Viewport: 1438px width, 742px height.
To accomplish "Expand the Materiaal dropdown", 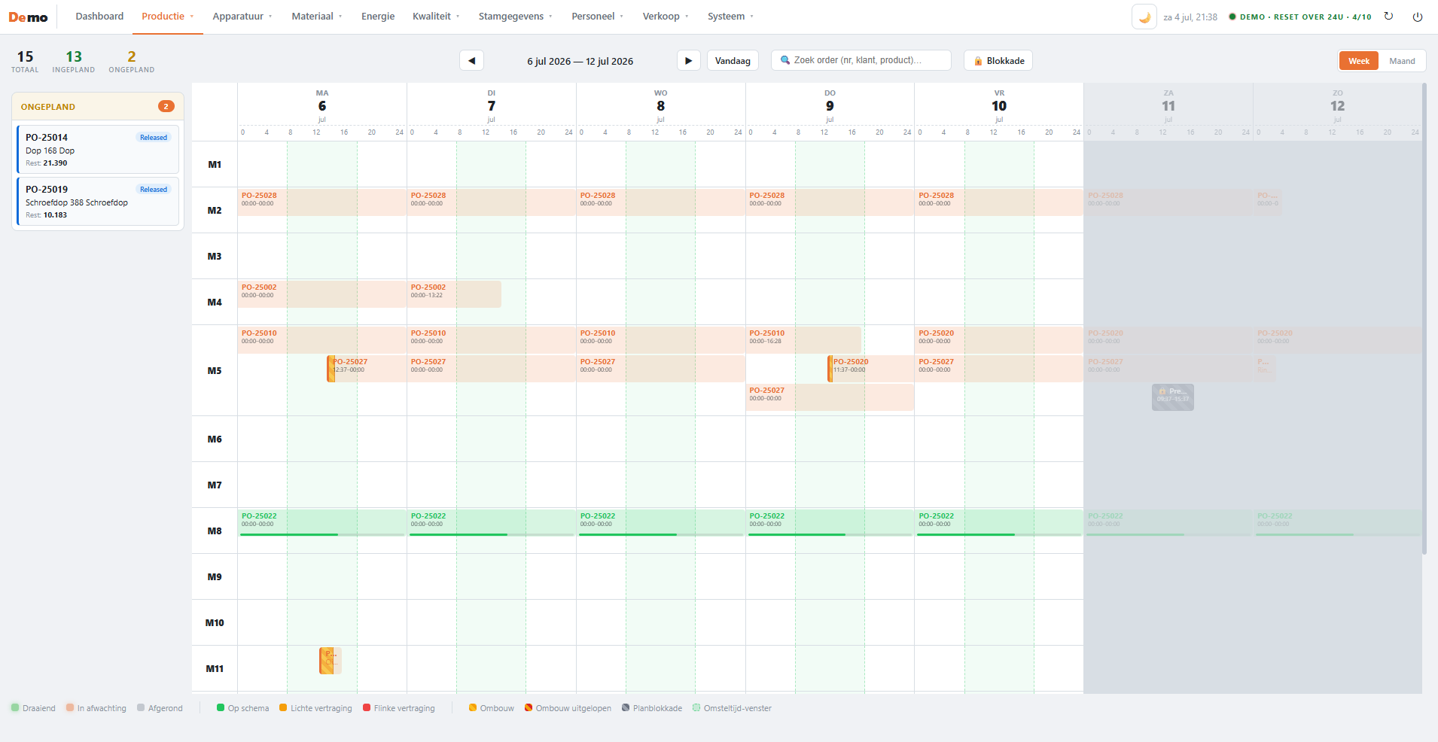I will click(317, 17).
